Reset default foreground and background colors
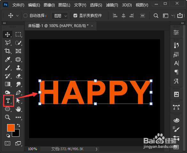 (8, 136)
